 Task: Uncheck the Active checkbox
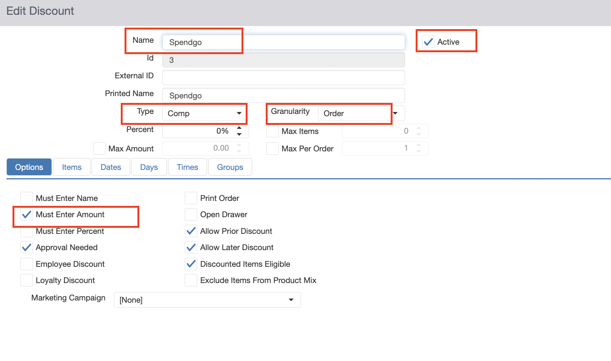point(428,42)
